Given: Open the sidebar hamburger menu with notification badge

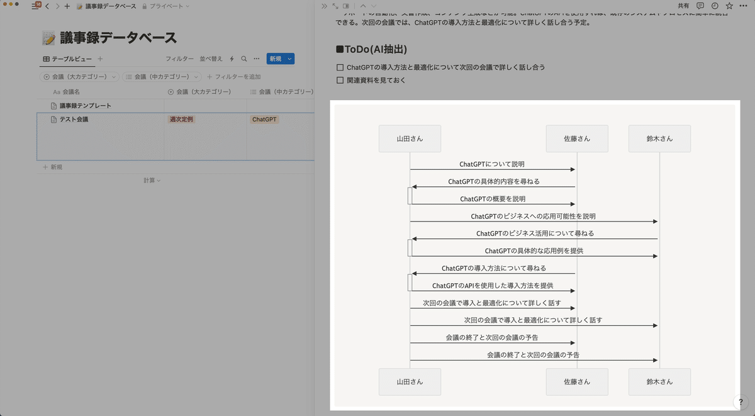Looking at the screenshot, I should click(x=36, y=6).
